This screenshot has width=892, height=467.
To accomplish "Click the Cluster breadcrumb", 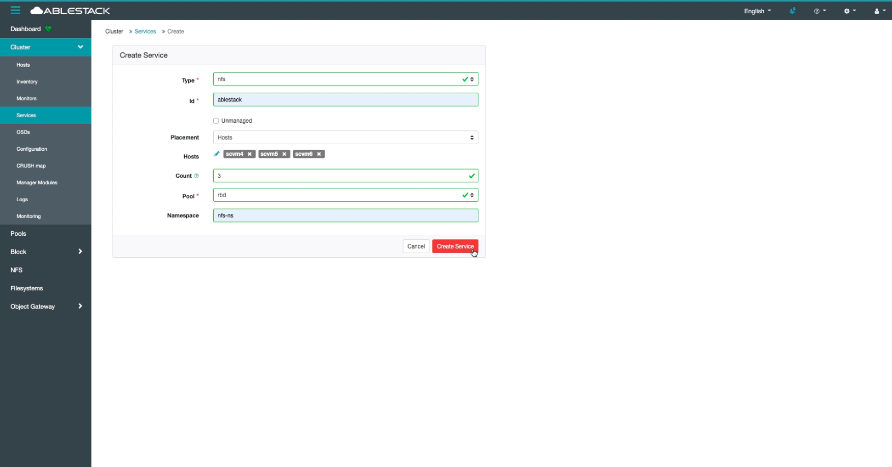I will [x=114, y=32].
